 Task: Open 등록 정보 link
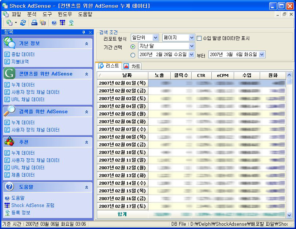[21, 213]
